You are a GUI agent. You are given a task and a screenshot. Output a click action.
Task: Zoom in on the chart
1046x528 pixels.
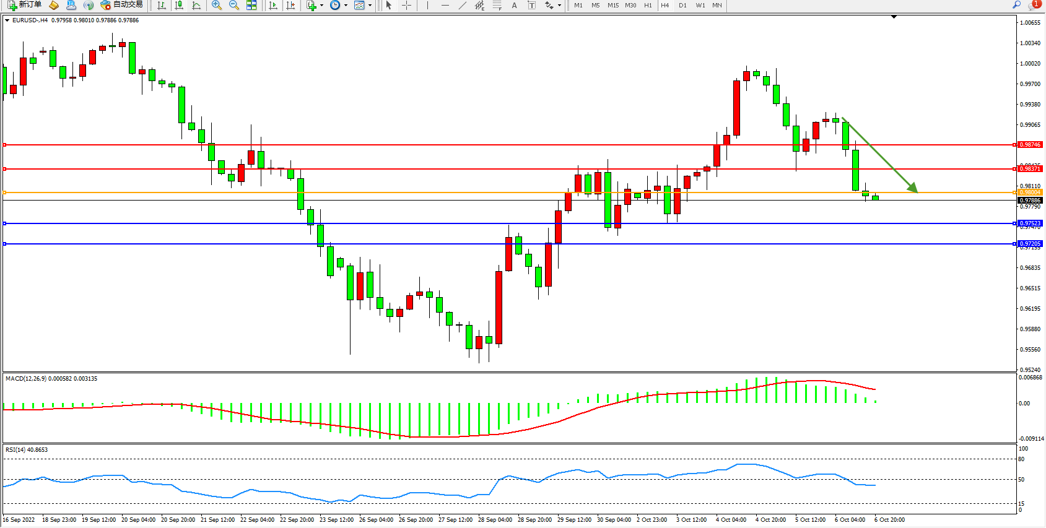click(216, 6)
